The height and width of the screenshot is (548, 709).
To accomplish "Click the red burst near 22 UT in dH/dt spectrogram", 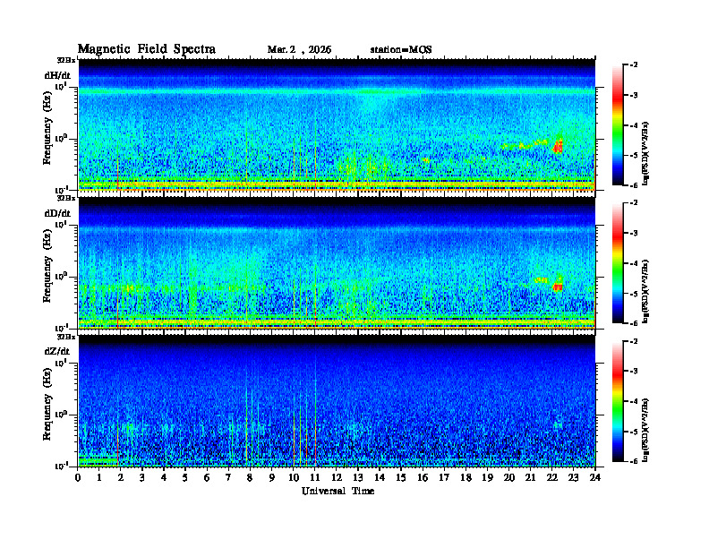I will [558, 147].
